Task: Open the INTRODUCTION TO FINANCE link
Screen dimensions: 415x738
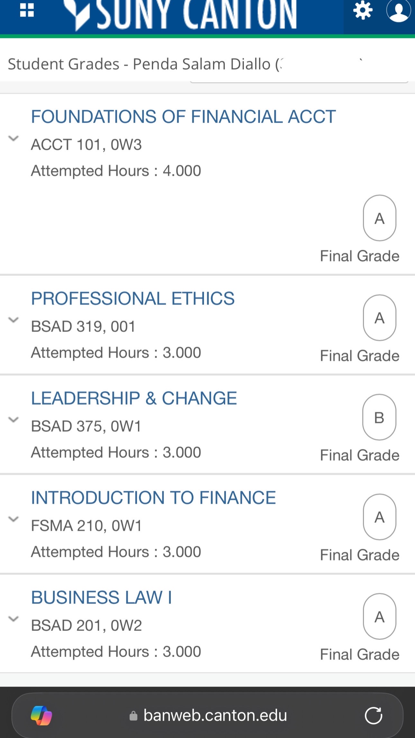Action: (x=153, y=498)
